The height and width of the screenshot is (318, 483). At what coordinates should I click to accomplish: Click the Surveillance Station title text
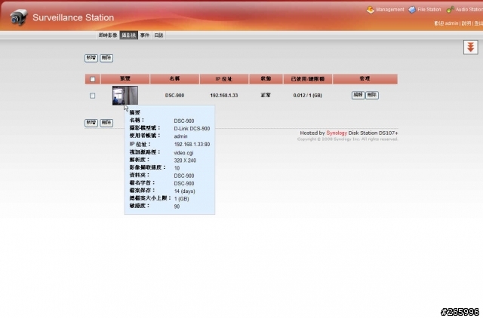(73, 17)
